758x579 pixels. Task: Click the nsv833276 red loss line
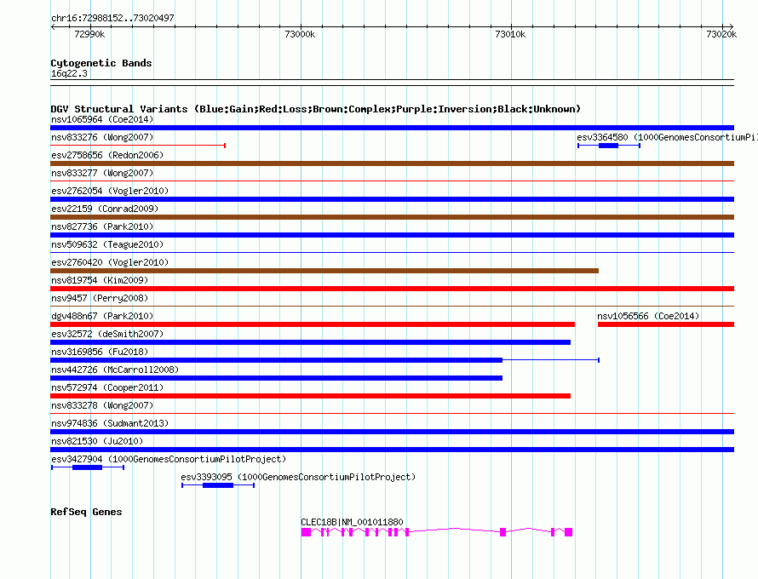coord(138,146)
